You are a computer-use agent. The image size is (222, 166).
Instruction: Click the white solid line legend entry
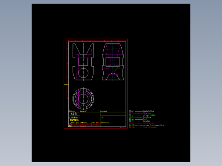(x=141, y=111)
